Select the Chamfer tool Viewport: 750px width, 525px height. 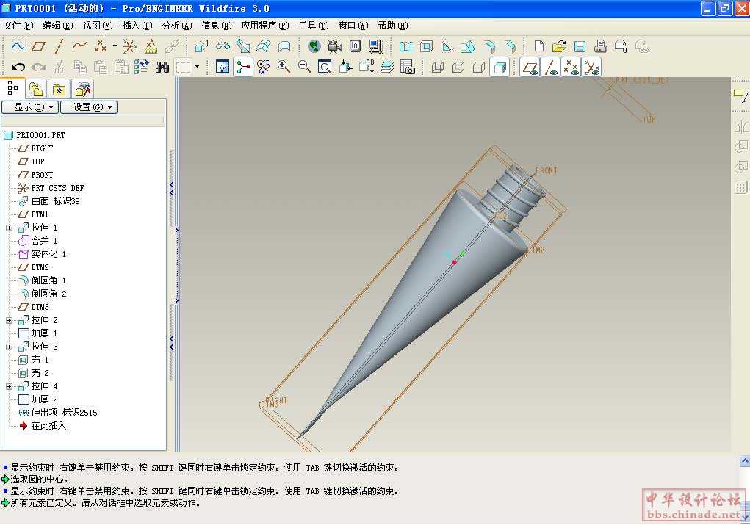tap(510, 46)
